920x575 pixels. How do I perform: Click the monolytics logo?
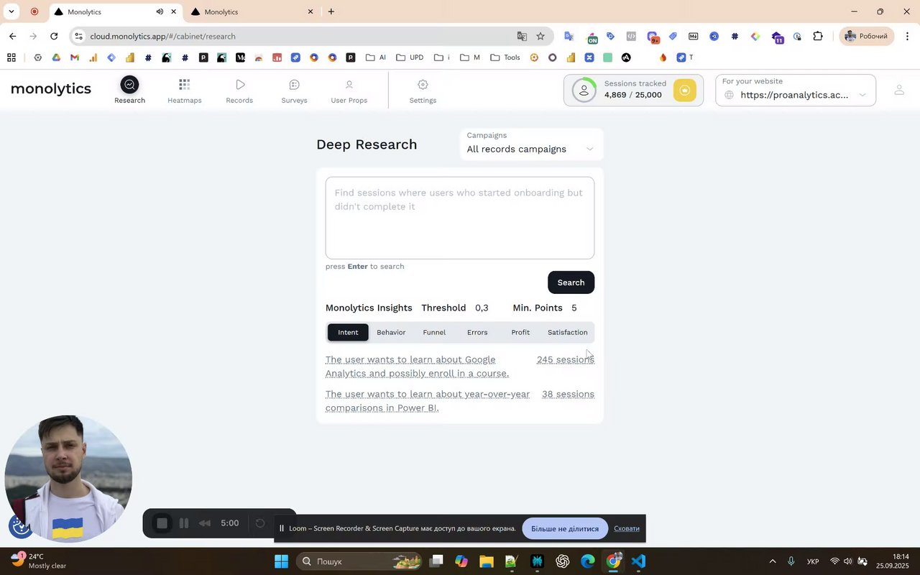click(51, 88)
